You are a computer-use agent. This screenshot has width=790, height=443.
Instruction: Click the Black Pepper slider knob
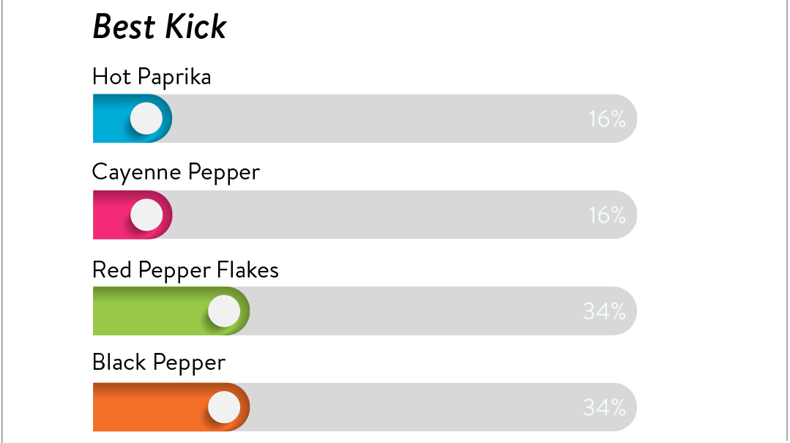pyautogui.click(x=224, y=407)
